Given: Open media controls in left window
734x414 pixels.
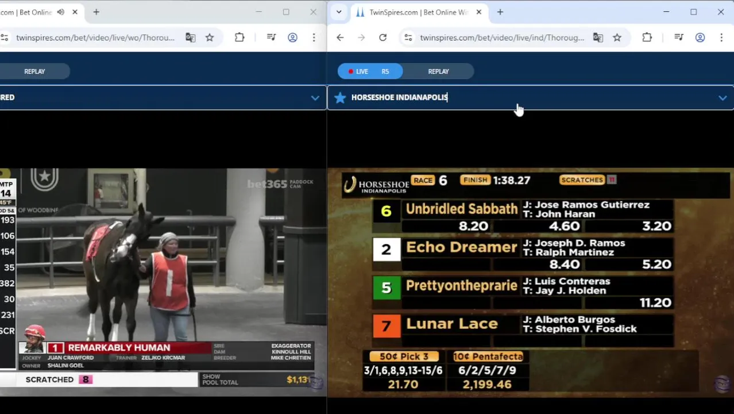Looking at the screenshot, I should (x=271, y=38).
